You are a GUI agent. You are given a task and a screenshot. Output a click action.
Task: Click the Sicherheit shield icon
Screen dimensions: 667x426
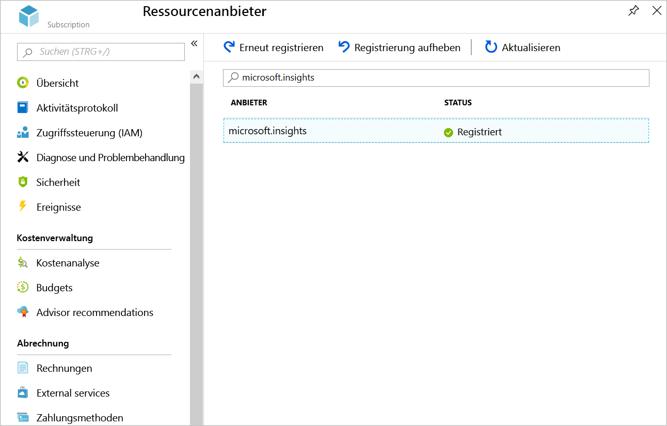tap(23, 182)
